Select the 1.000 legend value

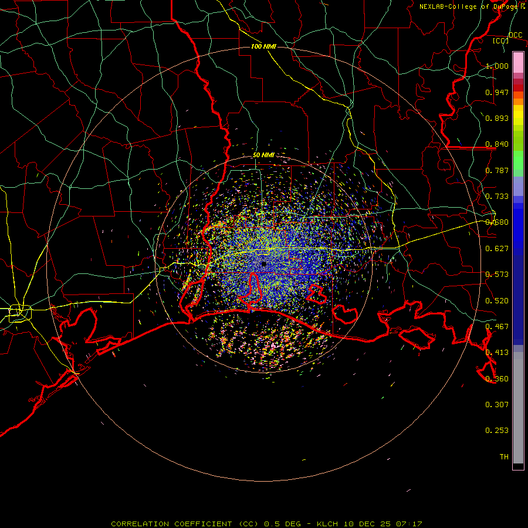pyautogui.click(x=497, y=66)
